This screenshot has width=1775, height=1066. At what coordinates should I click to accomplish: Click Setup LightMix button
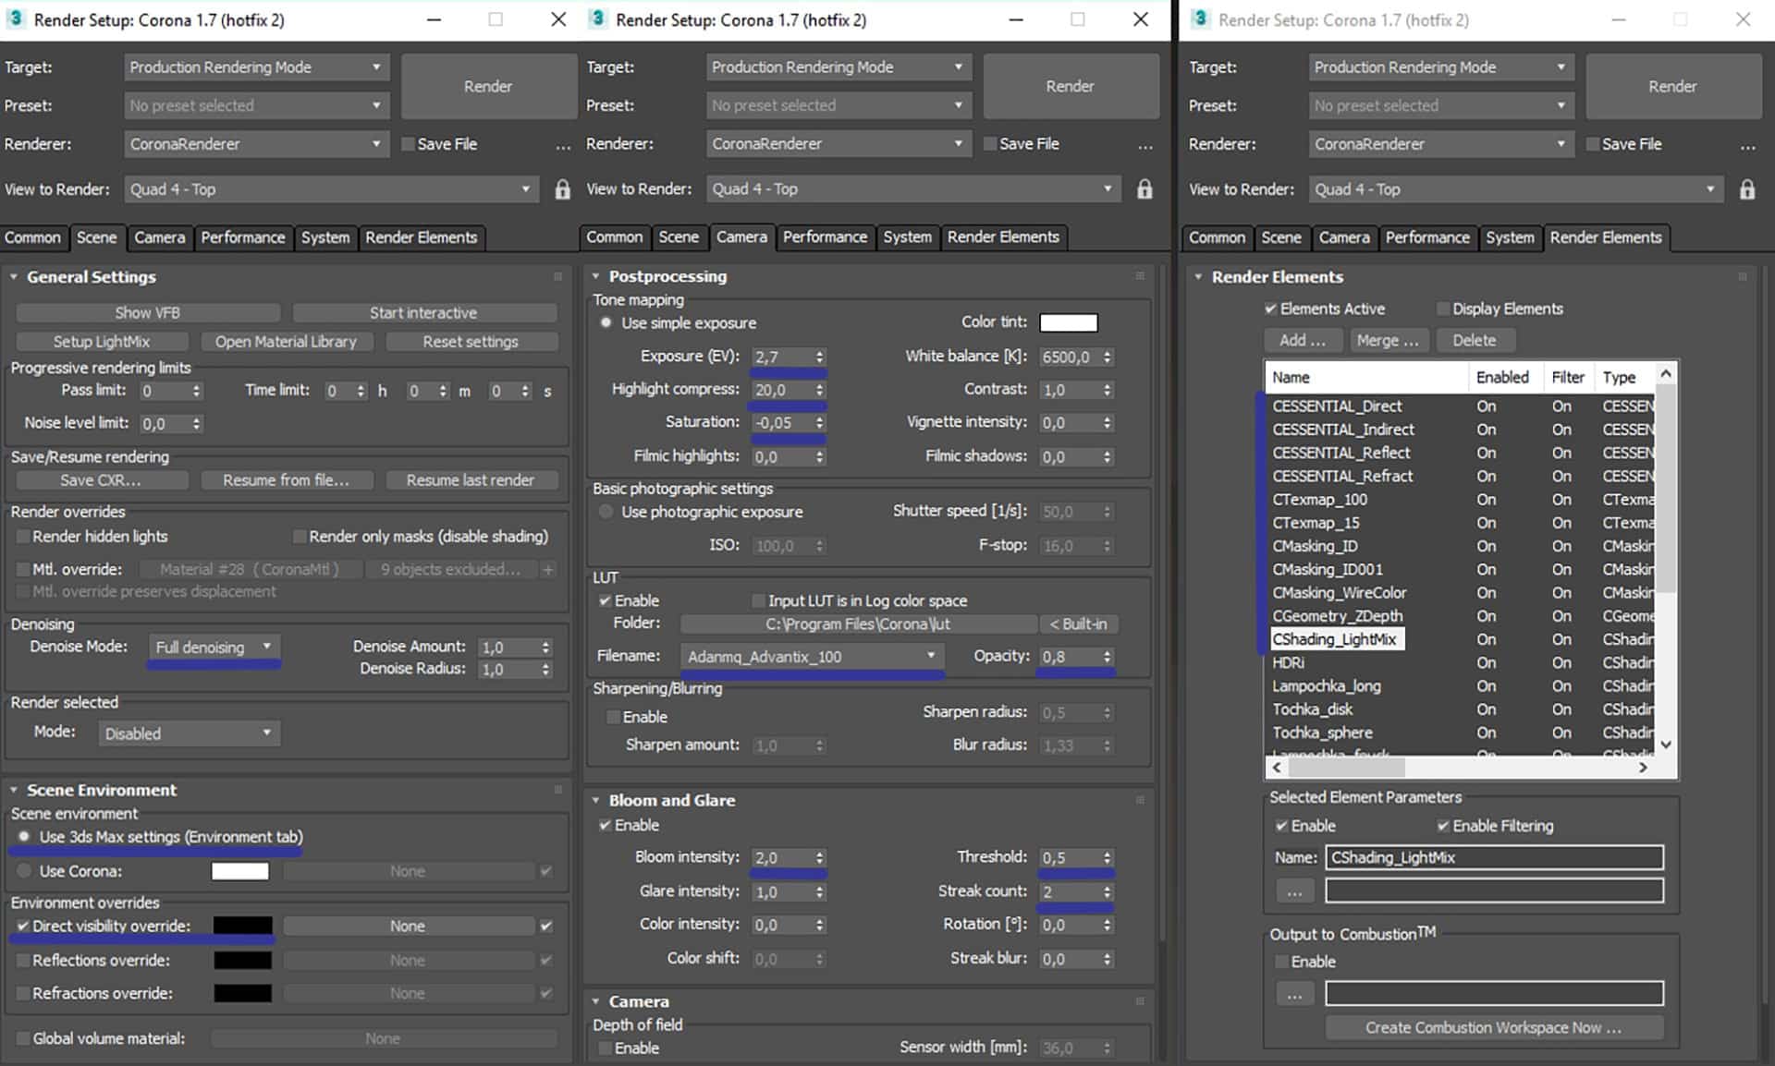[102, 342]
